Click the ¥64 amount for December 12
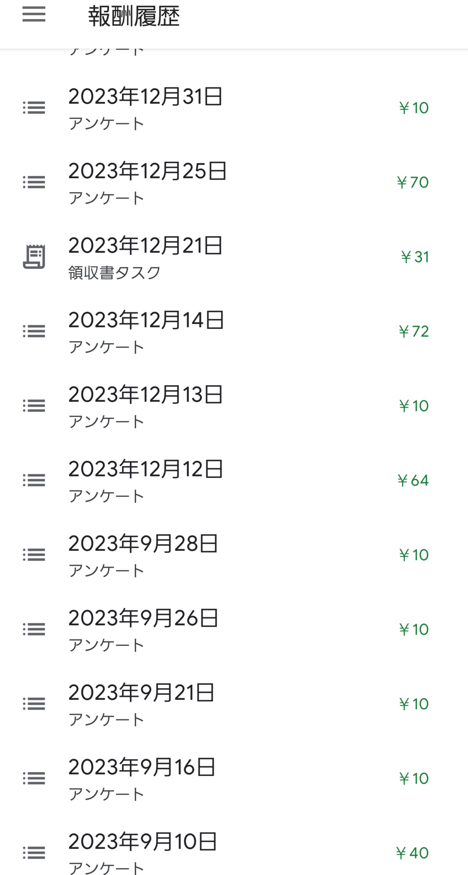This screenshot has height=875, width=468. pos(413,480)
